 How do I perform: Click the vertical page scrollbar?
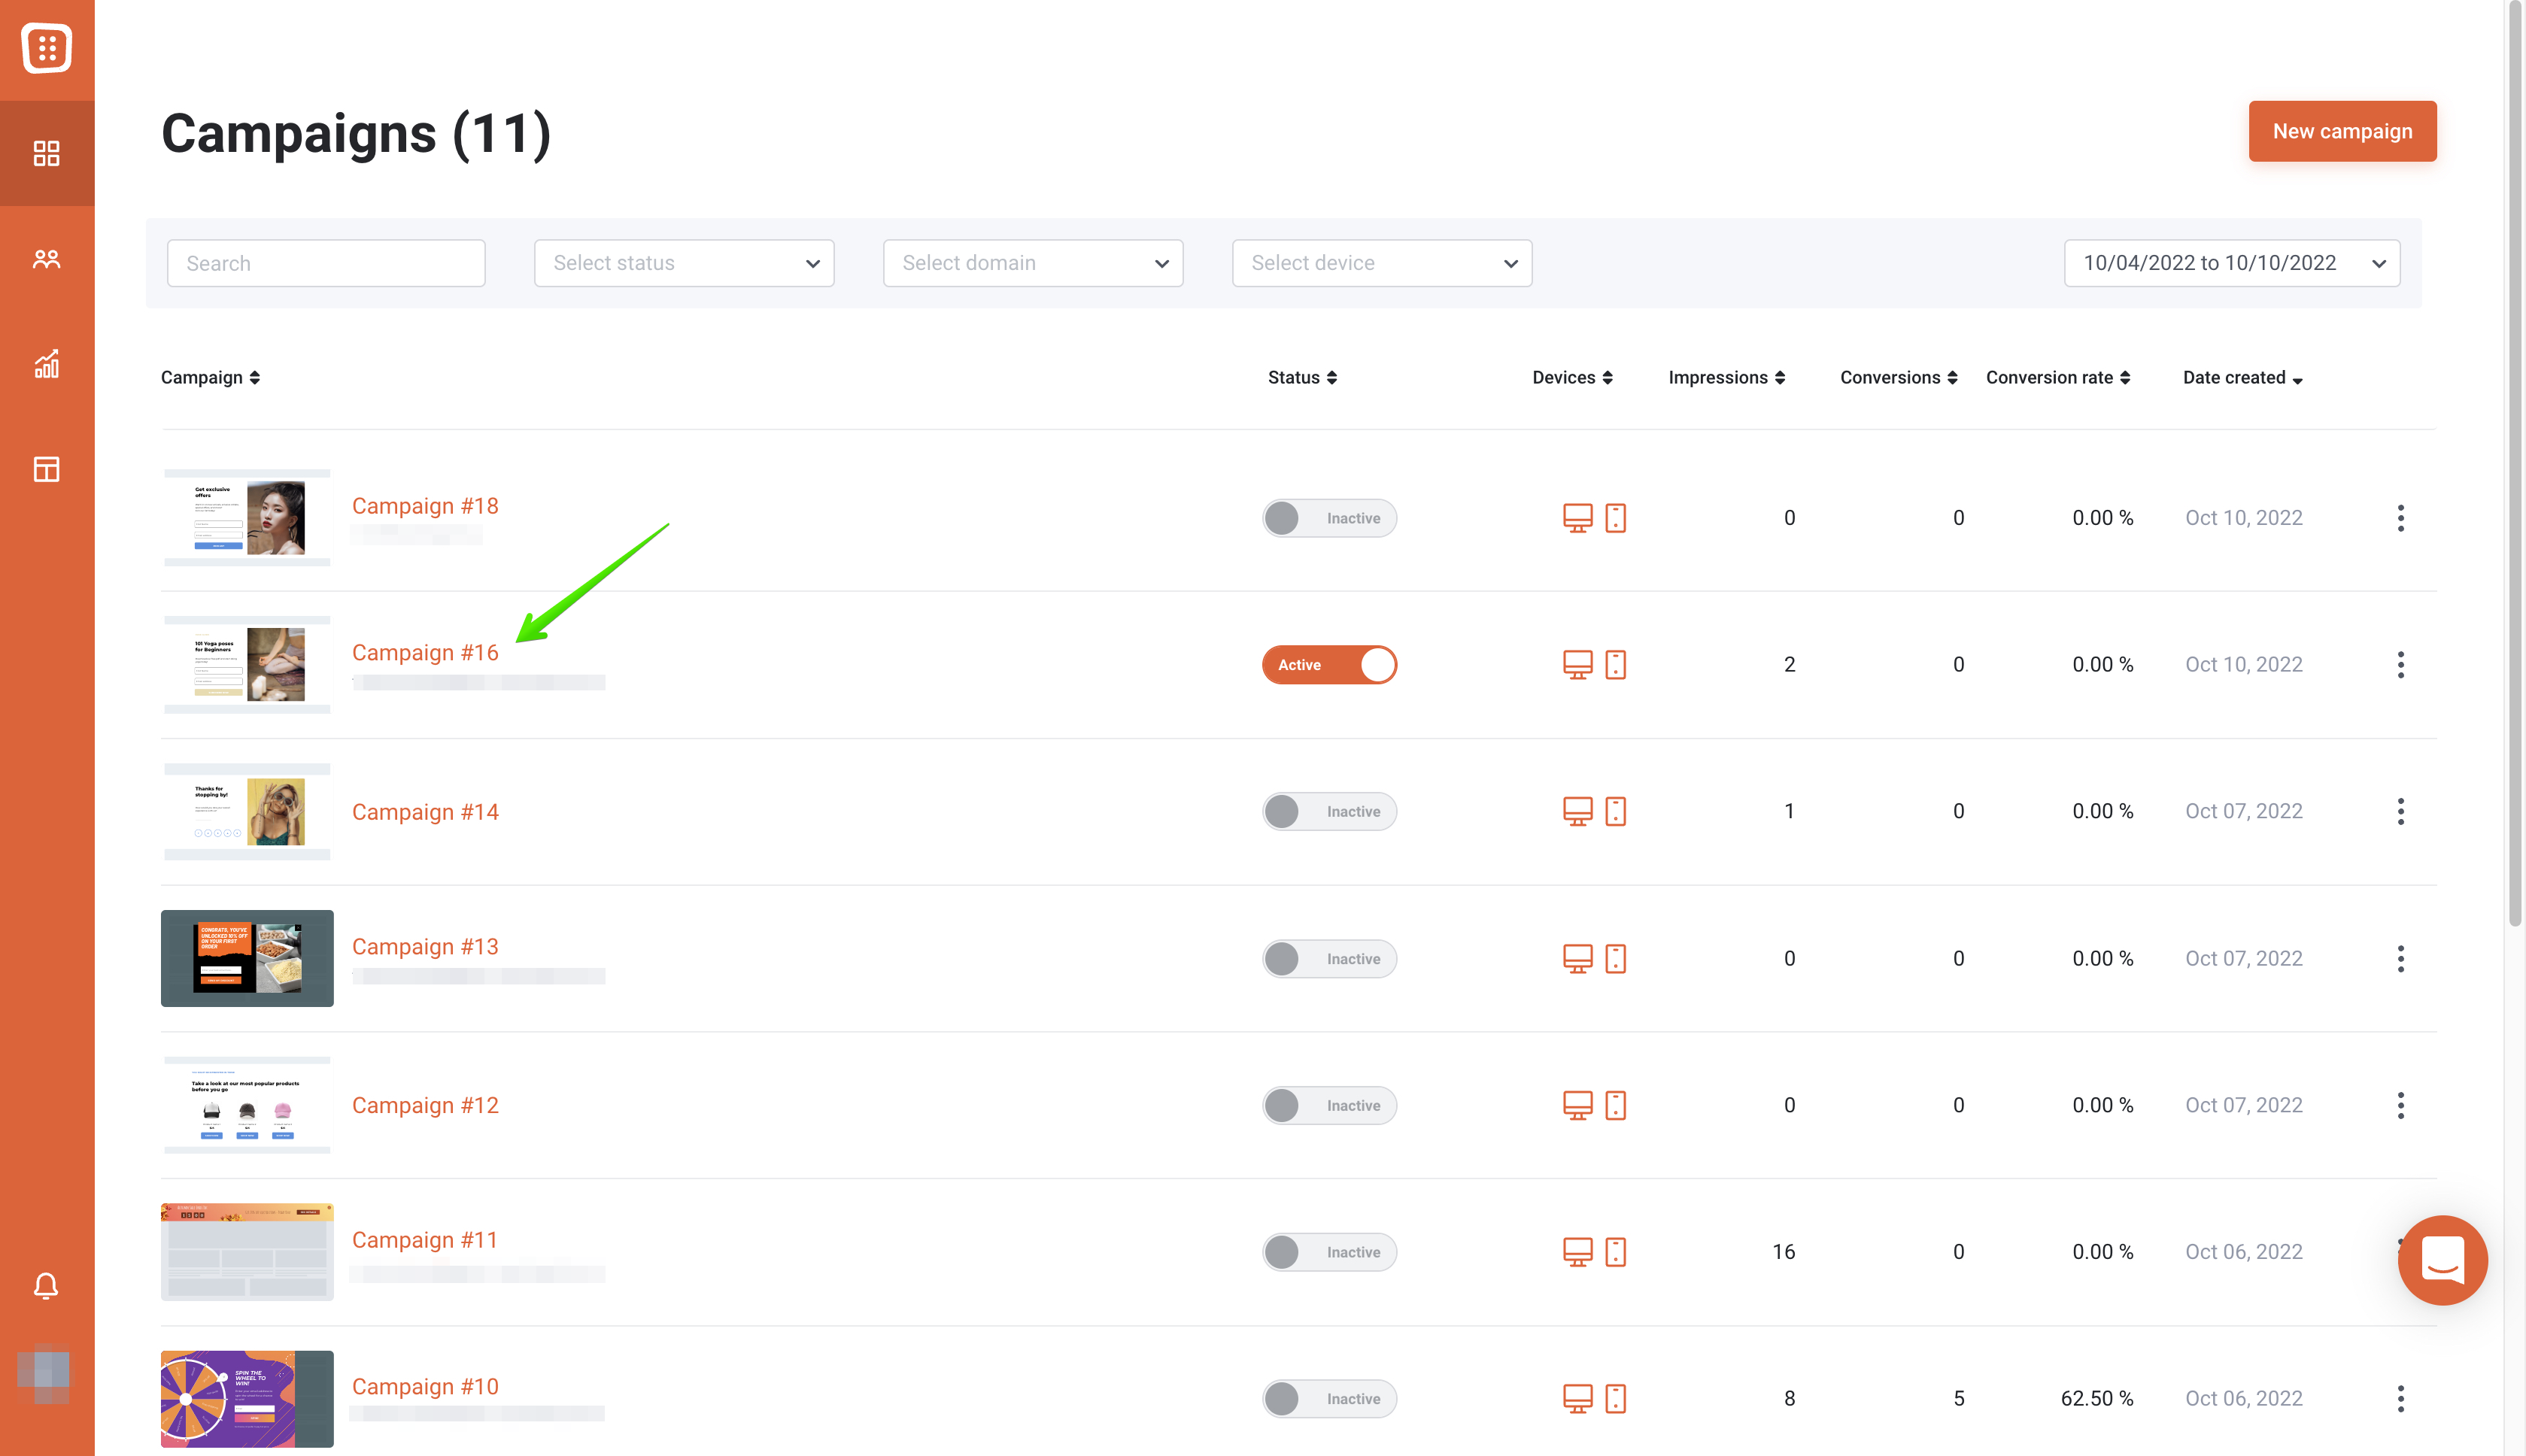click(2515, 465)
